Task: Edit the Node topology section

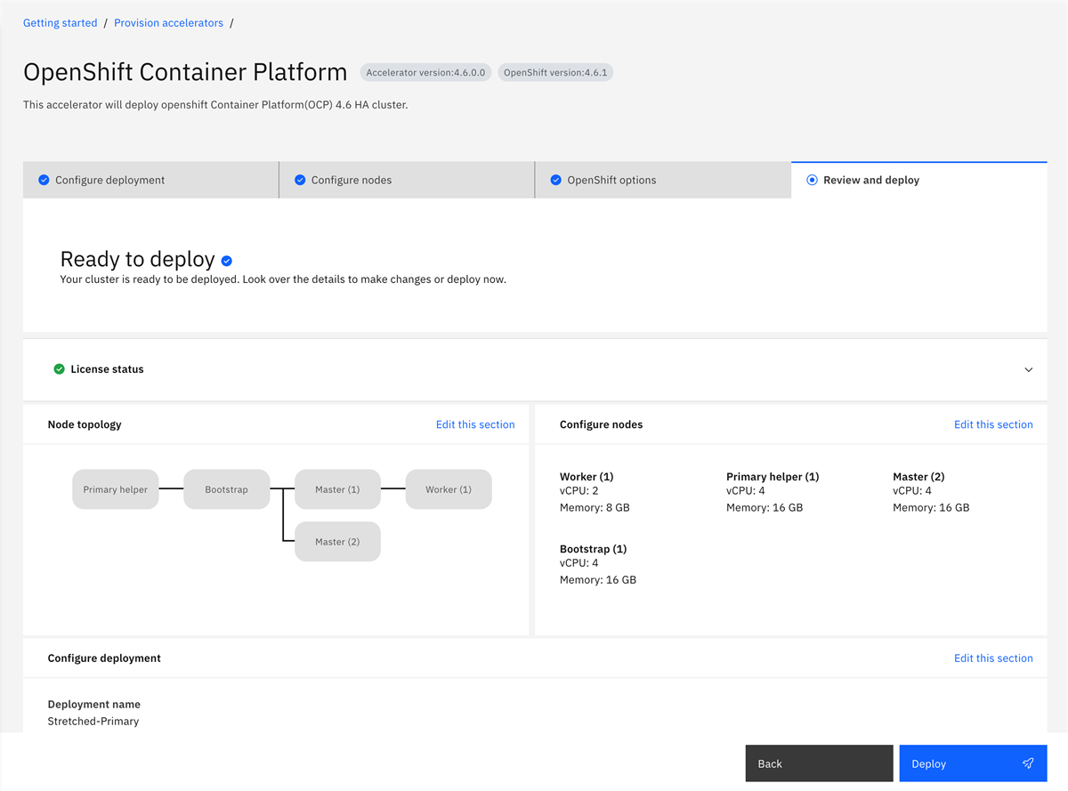Action: (475, 424)
